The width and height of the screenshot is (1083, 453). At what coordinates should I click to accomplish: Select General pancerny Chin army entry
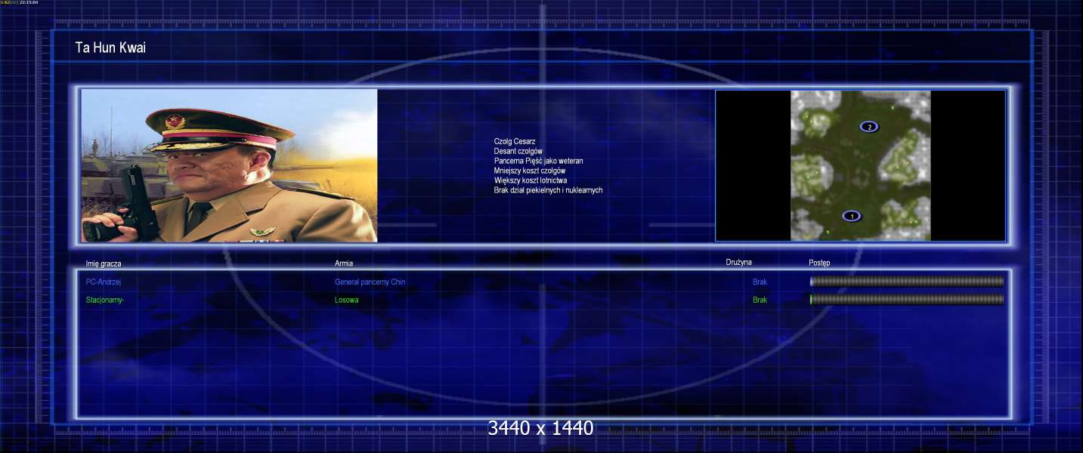pos(375,282)
